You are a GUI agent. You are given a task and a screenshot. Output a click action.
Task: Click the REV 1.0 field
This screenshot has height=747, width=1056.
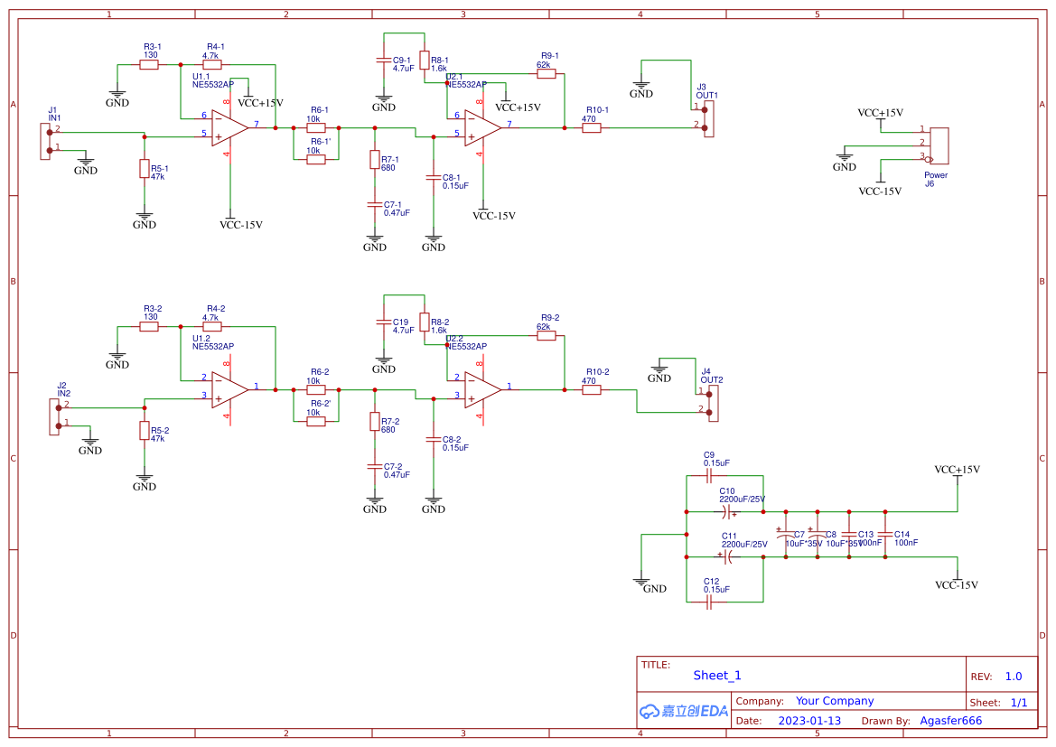click(x=1014, y=676)
